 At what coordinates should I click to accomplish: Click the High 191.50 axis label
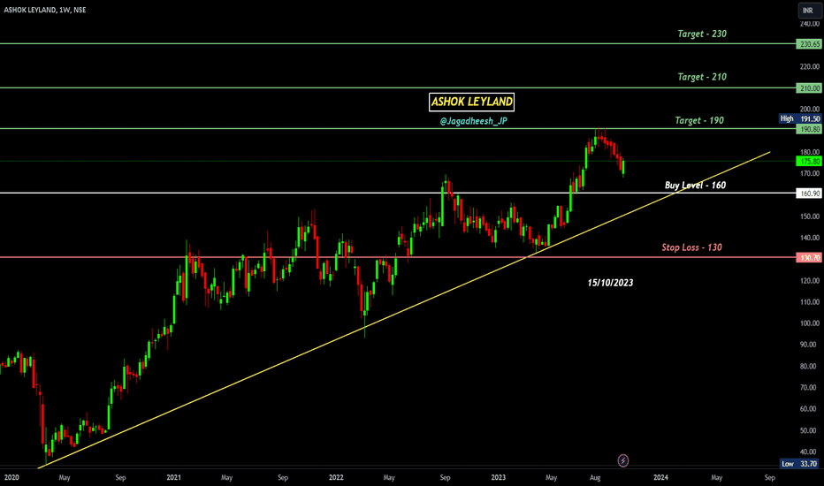(x=800, y=118)
